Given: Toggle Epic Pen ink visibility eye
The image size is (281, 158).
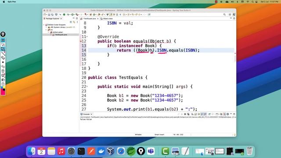Looking at the screenshot, I should (3, 40).
